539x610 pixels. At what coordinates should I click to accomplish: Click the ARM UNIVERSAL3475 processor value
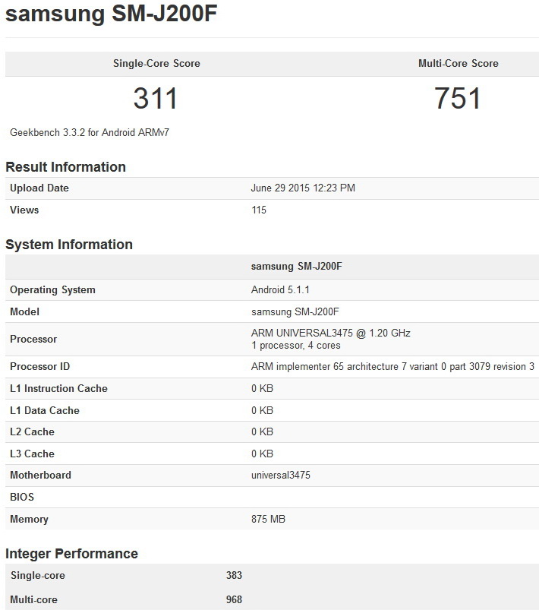[331, 333]
